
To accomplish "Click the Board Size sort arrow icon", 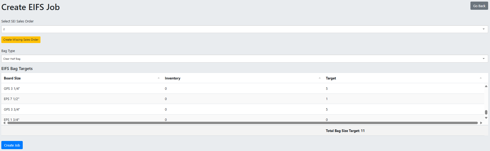I will (x=159, y=78).
